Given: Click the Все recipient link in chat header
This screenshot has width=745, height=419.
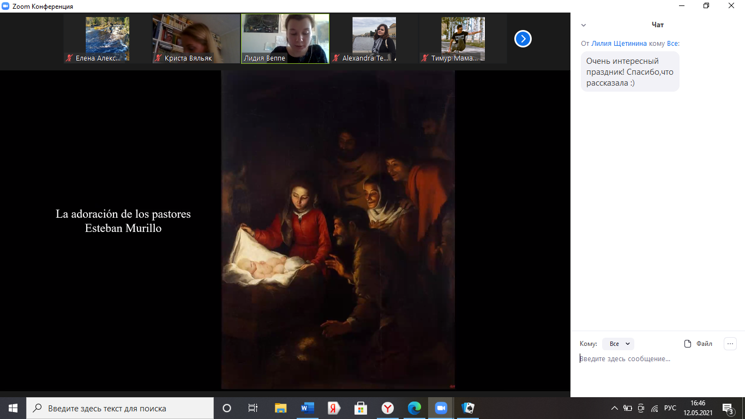Looking at the screenshot, I should pyautogui.click(x=672, y=43).
